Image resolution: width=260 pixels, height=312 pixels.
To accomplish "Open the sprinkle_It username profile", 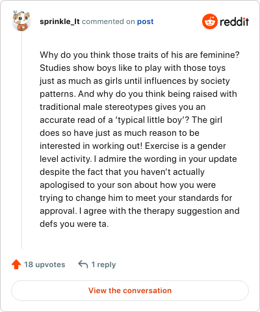I will (x=60, y=21).
